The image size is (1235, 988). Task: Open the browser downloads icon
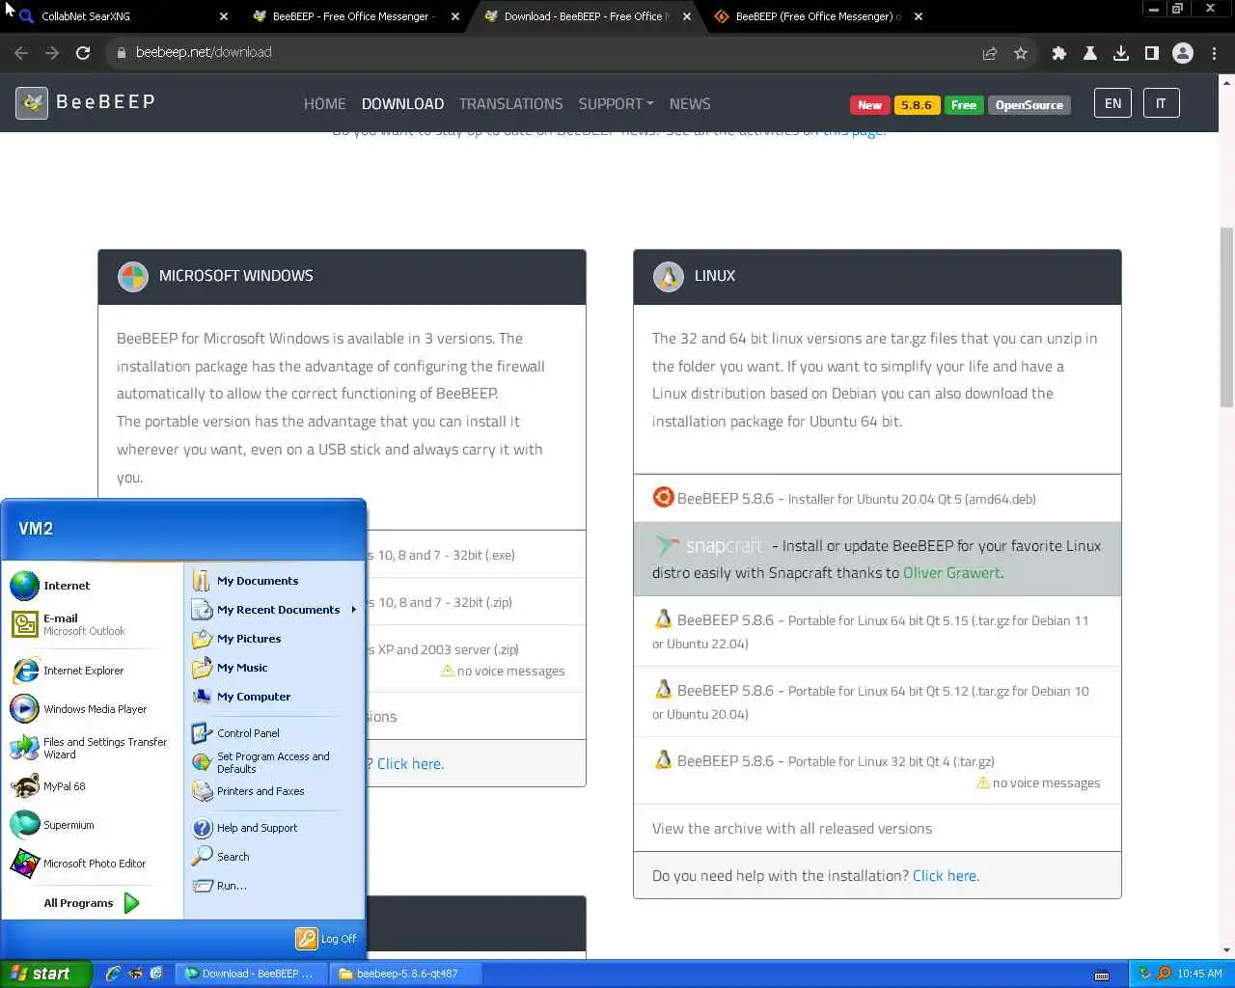[x=1121, y=53]
